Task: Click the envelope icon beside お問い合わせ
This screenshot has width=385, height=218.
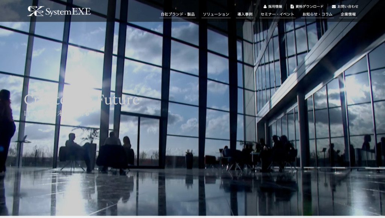Action: [333, 6]
